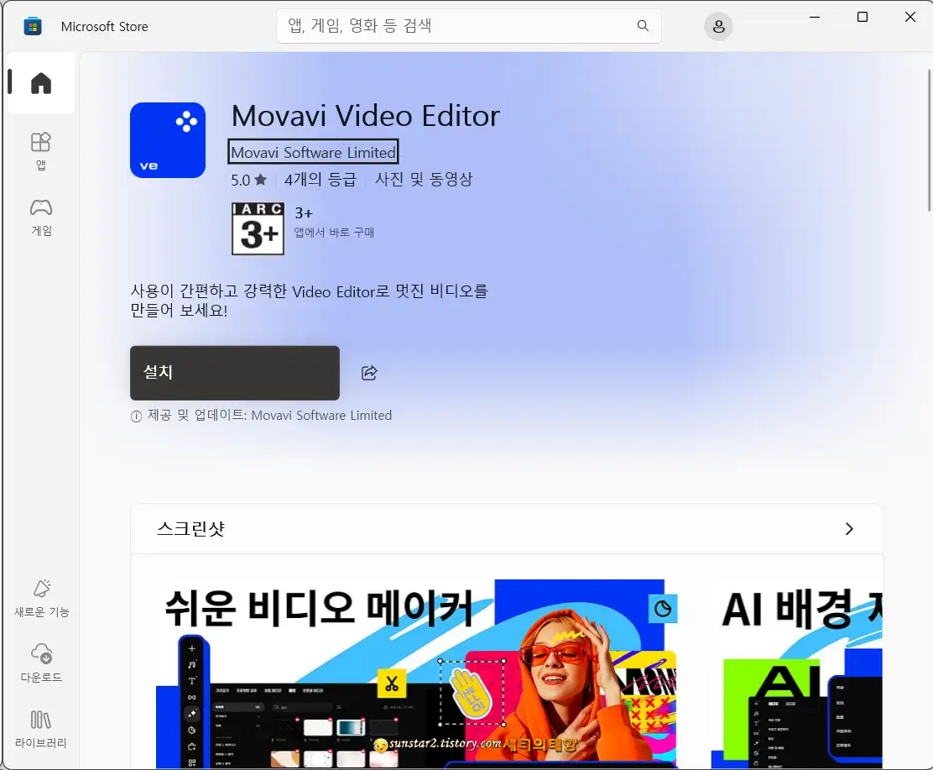Click the IARC 3+ age rating badge
The width and height of the screenshot is (933, 770).
[x=257, y=228]
